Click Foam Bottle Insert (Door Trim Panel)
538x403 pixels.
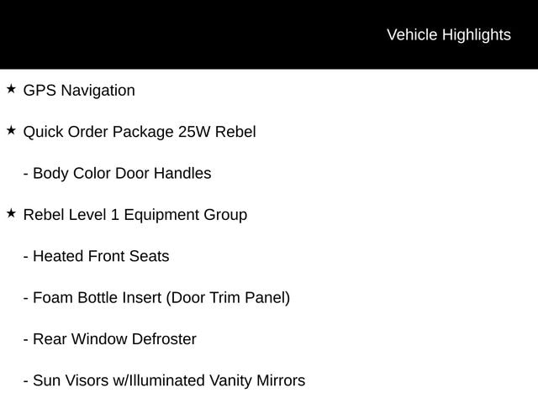[x=157, y=298]
